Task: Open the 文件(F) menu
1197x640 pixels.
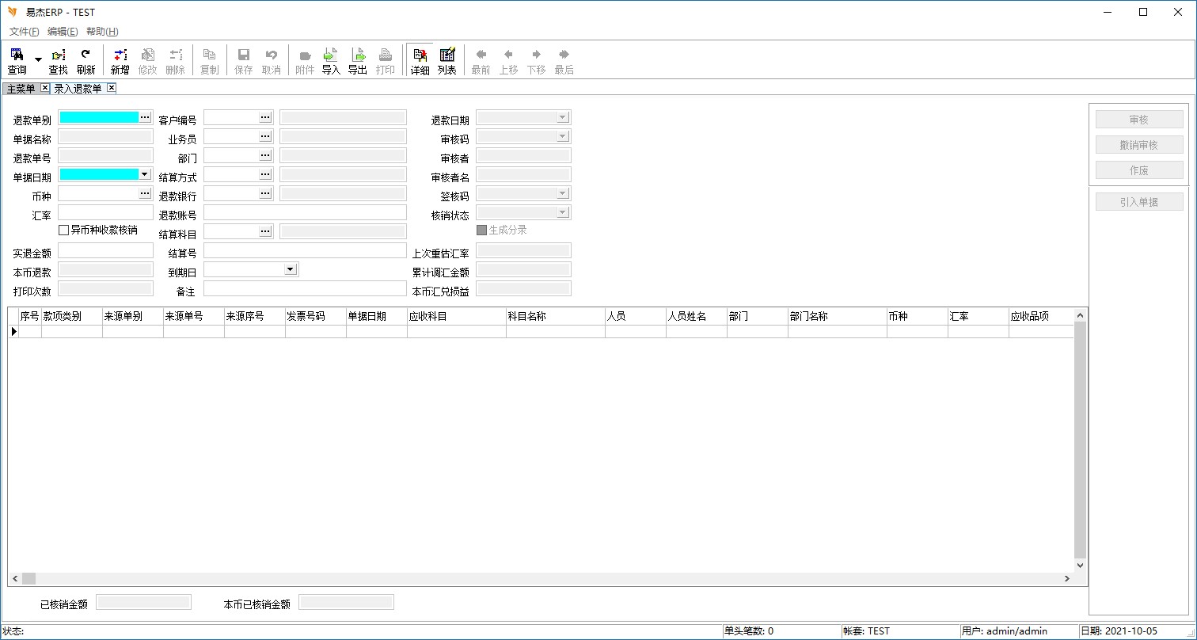Action: 24,32
